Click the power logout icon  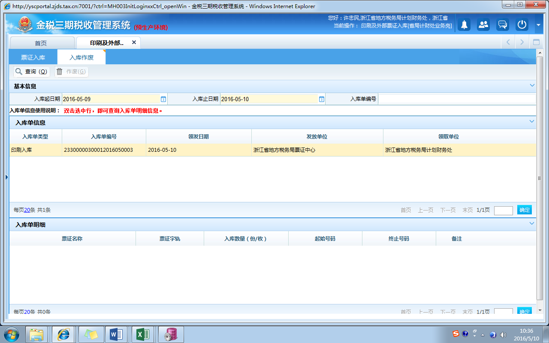click(x=522, y=25)
